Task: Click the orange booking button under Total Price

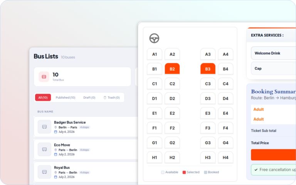Action: [x=273, y=155]
